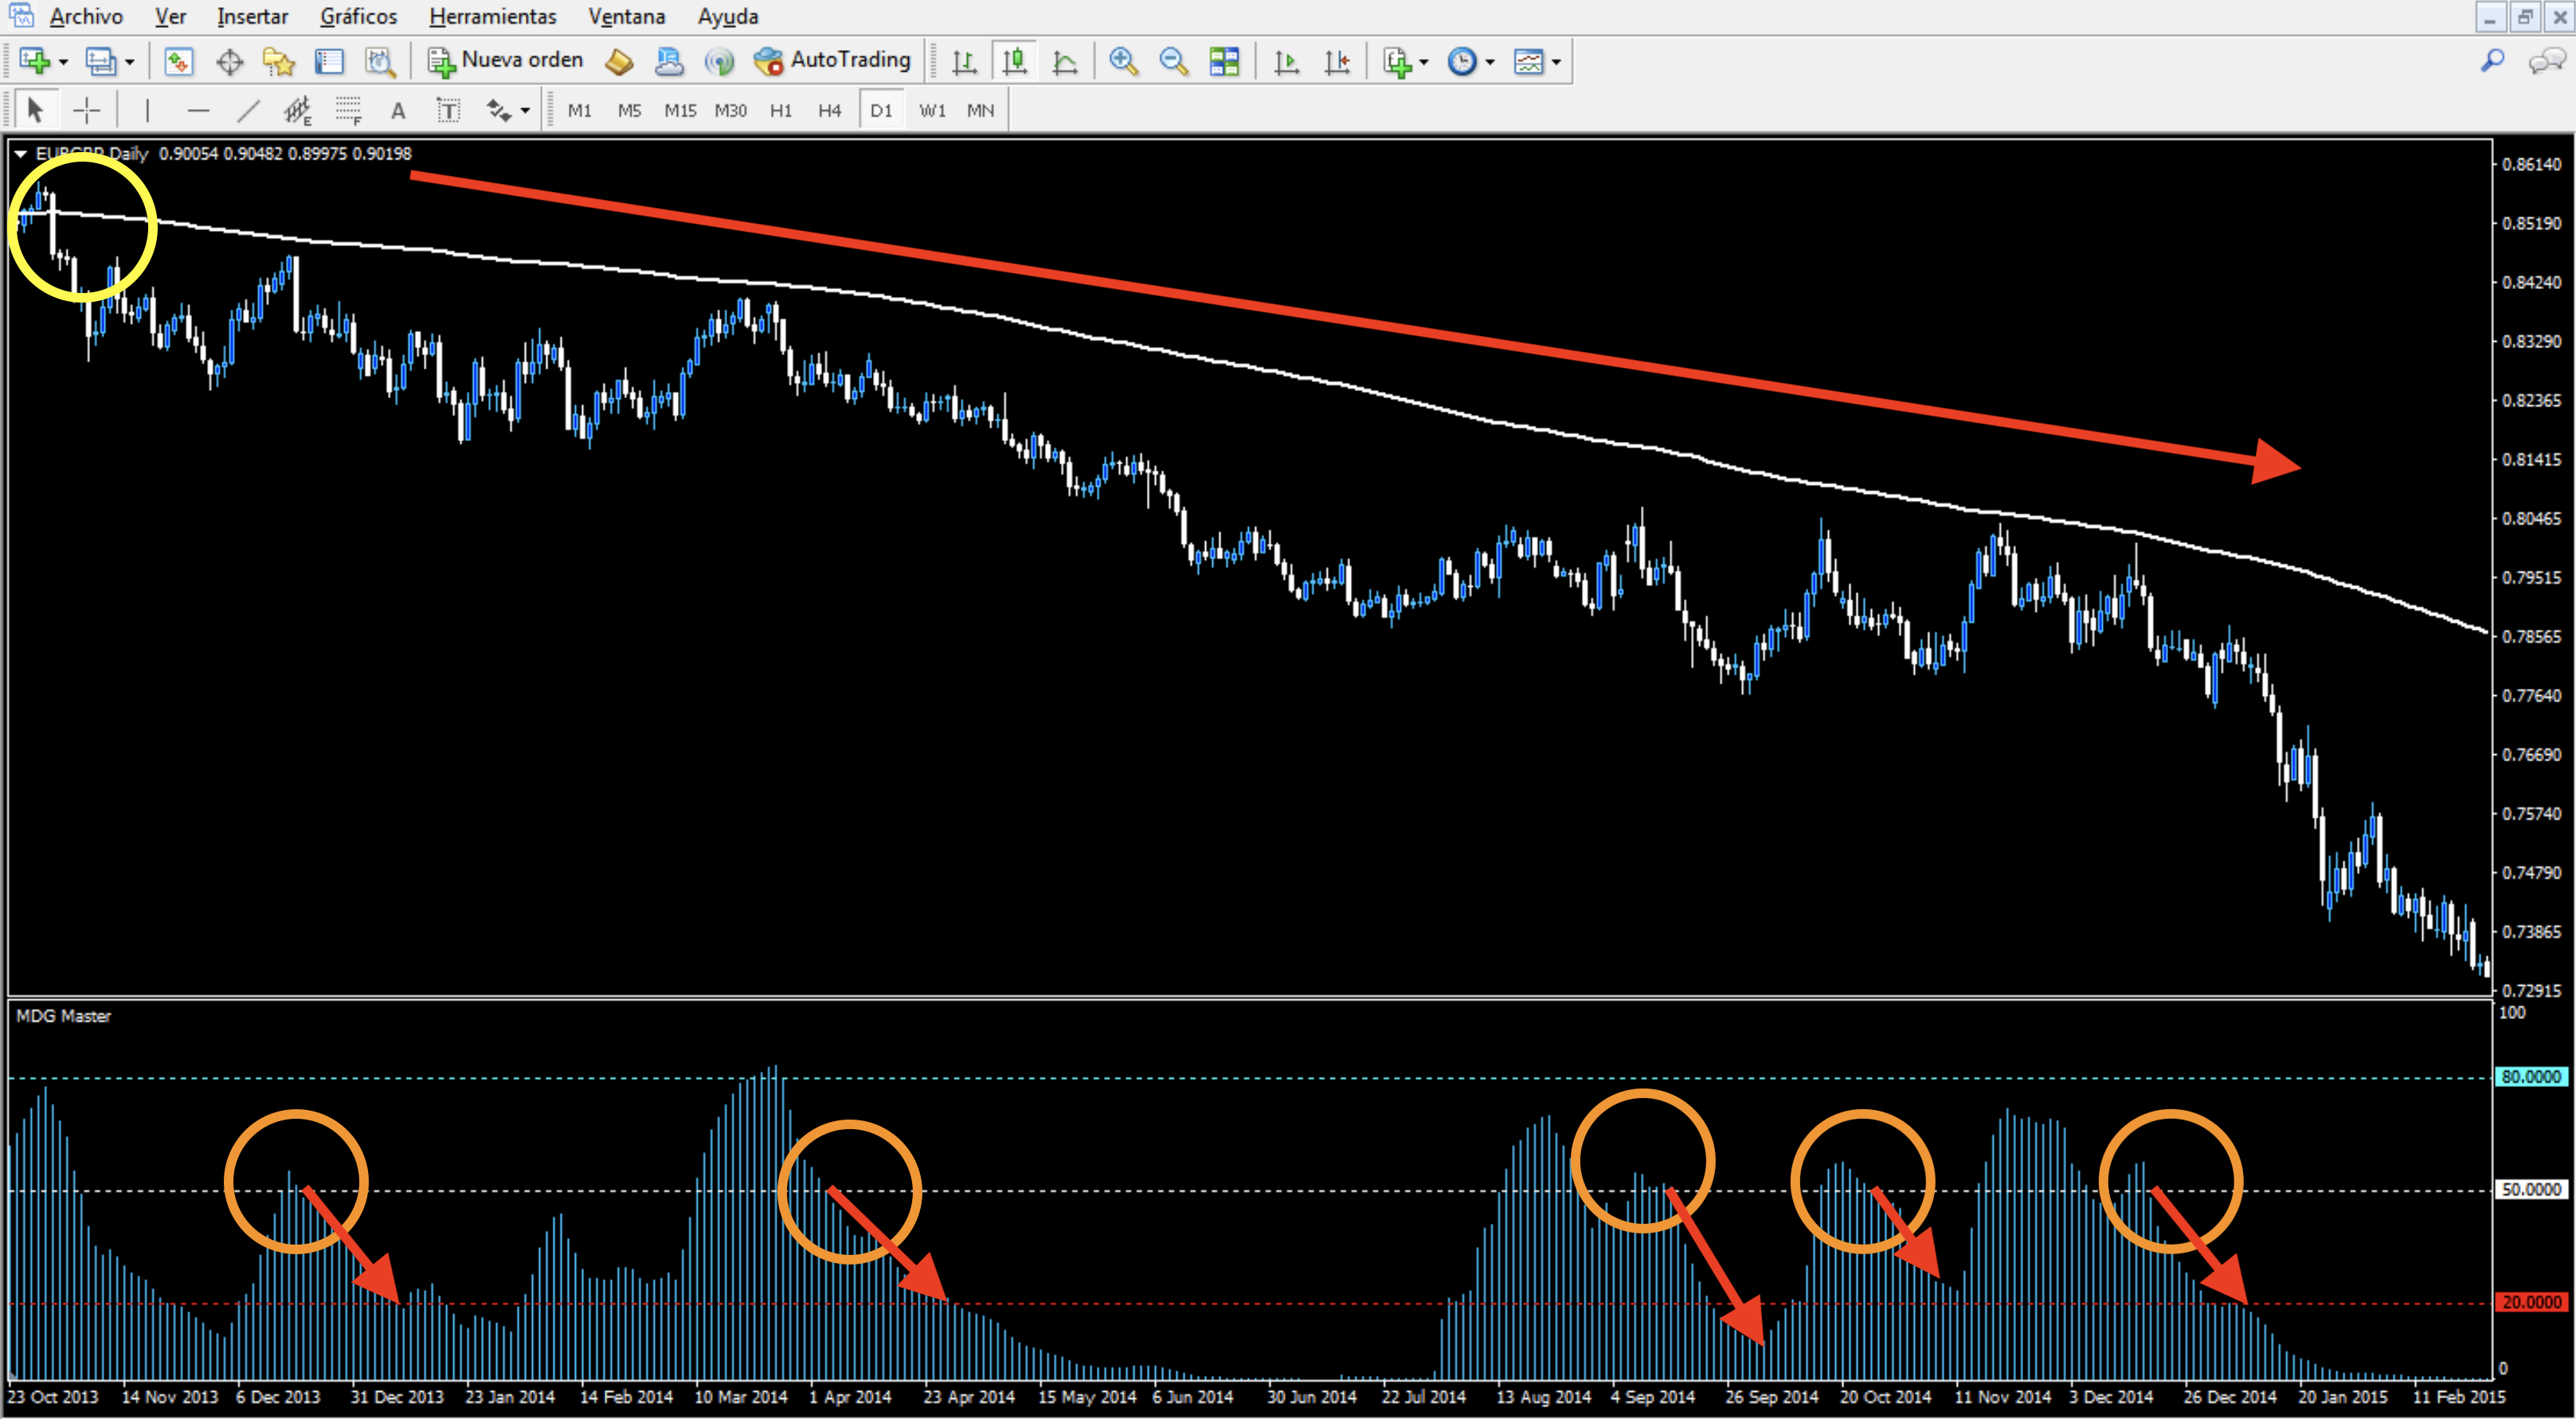The width and height of the screenshot is (2576, 1419).
Task: Click the 50.0000 indicator level label
Action: [x=2531, y=1190]
